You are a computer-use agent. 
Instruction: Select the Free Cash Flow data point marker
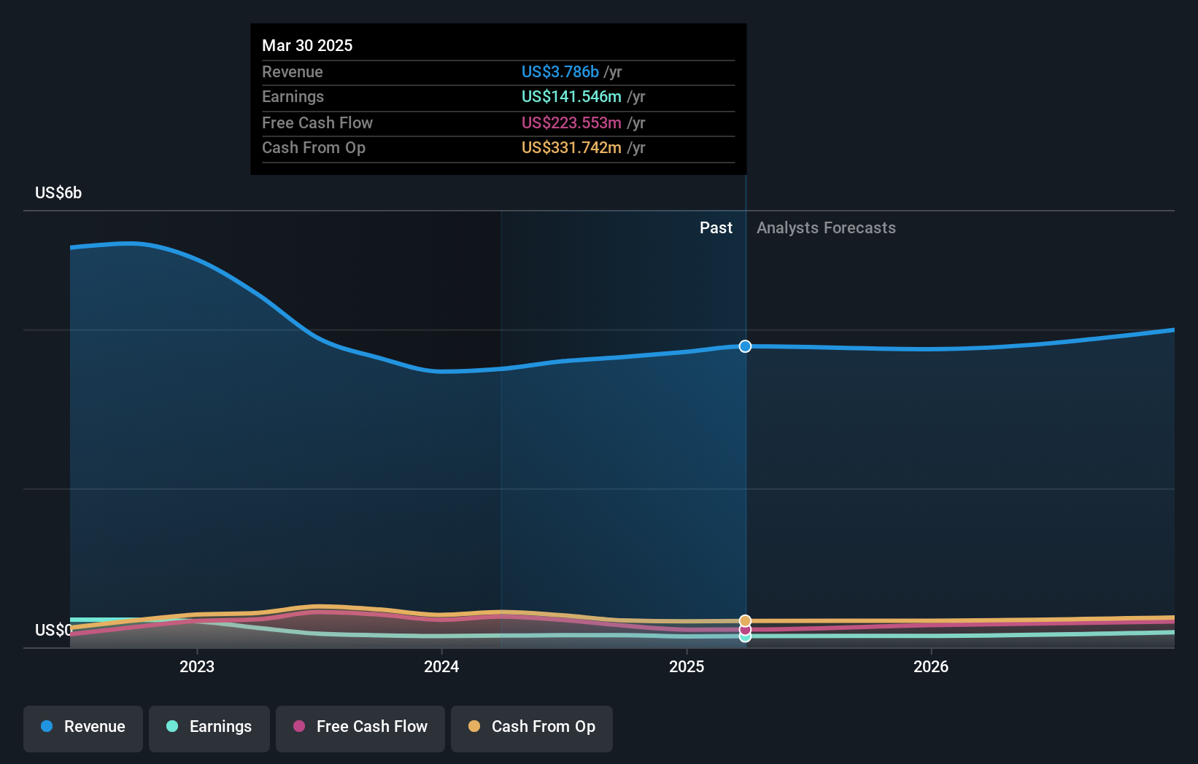(x=745, y=629)
